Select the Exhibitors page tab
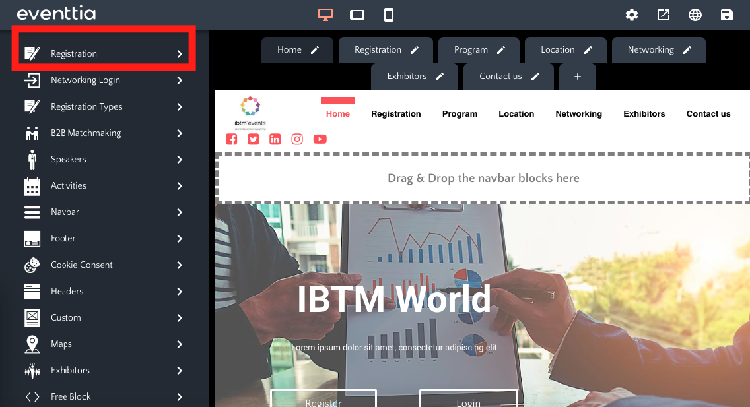The width and height of the screenshot is (750, 407). pyautogui.click(x=407, y=77)
